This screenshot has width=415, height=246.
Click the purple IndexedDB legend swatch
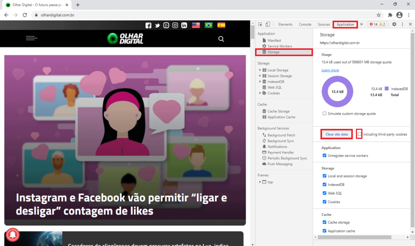(x=386, y=88)
